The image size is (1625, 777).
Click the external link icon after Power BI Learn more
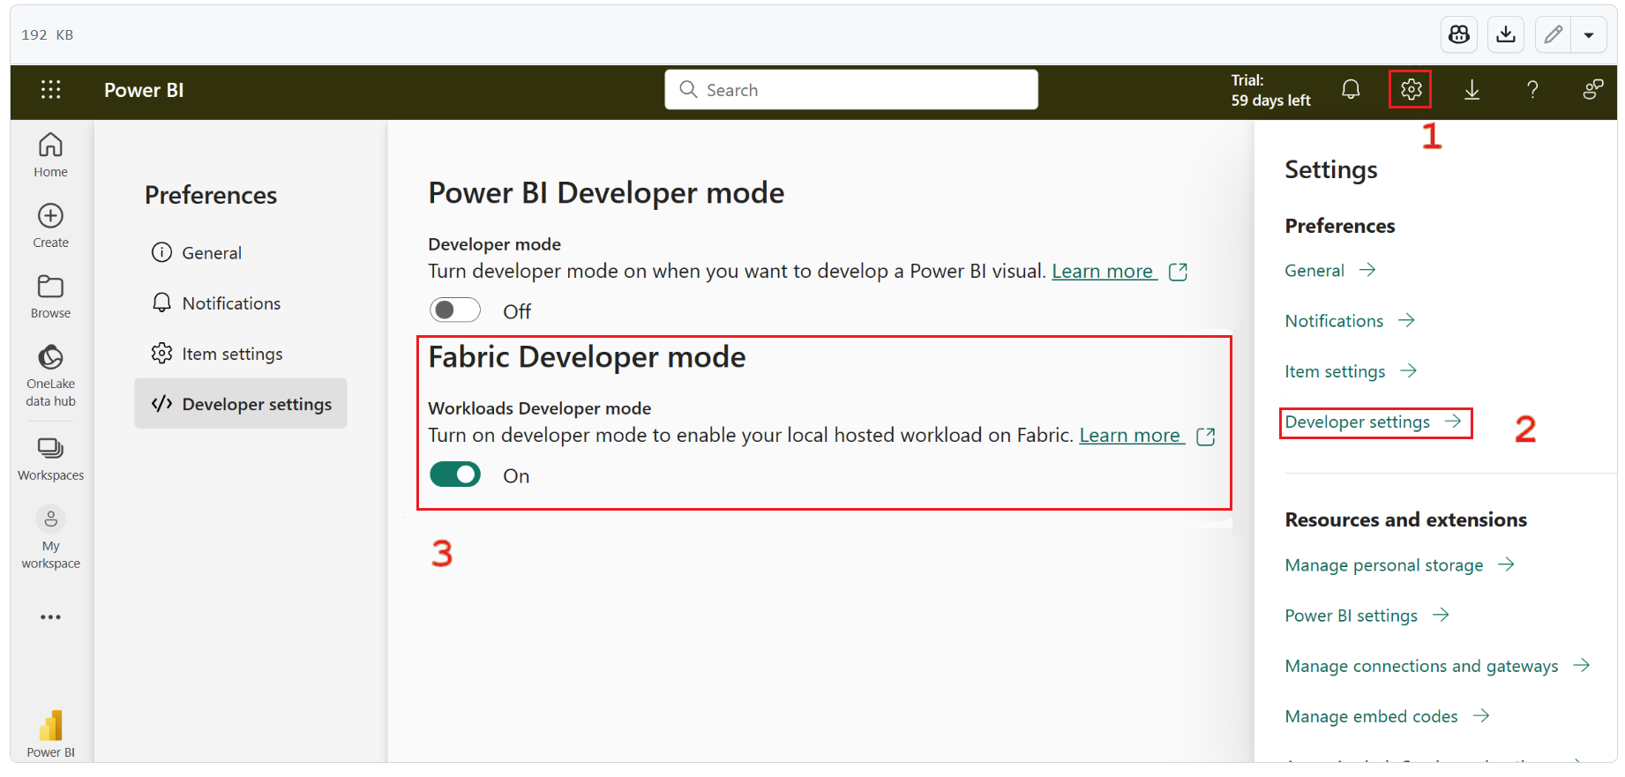pyautogui.click(x=1178, y=272)
